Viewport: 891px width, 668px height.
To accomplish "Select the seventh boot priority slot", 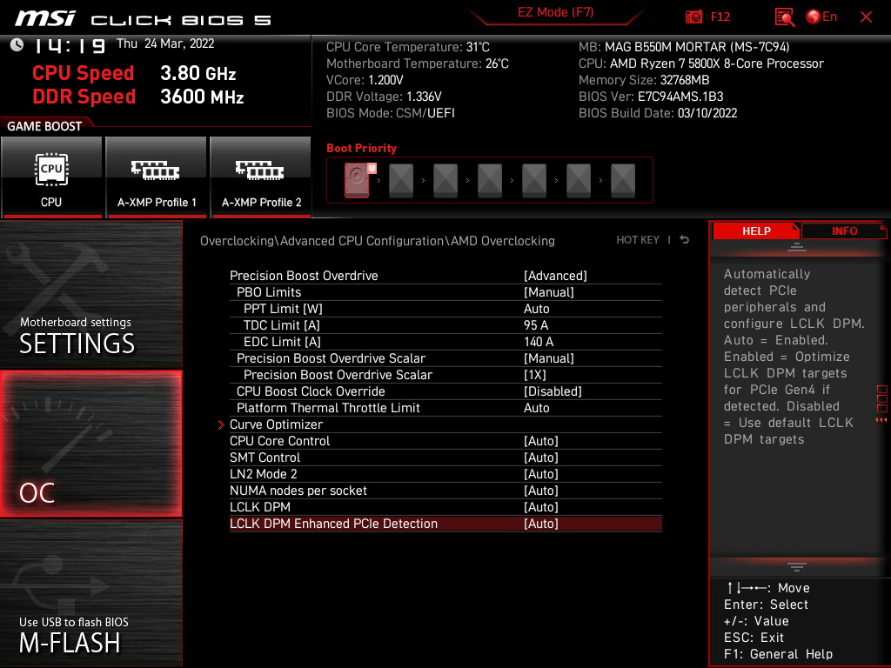I will (623, 180).
